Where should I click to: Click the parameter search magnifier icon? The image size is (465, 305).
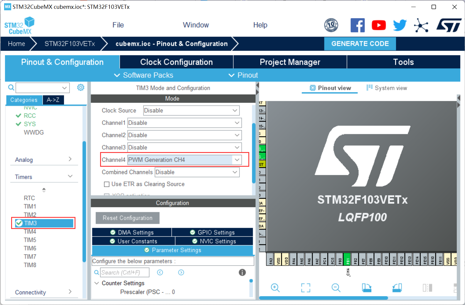coord(97,272)
